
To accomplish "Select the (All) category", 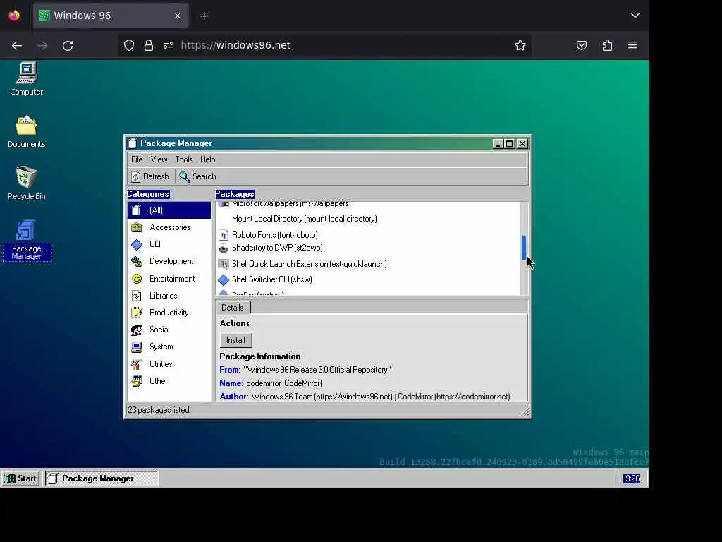I will click(x=169, y=210).
